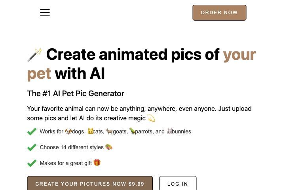Screen dimensions: 285x190
Task: Click the paint palette emoji after styles
Action: coord(109,147)
